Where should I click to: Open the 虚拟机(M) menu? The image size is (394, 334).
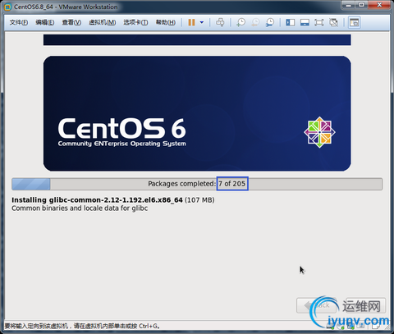[x=102, y=22]
